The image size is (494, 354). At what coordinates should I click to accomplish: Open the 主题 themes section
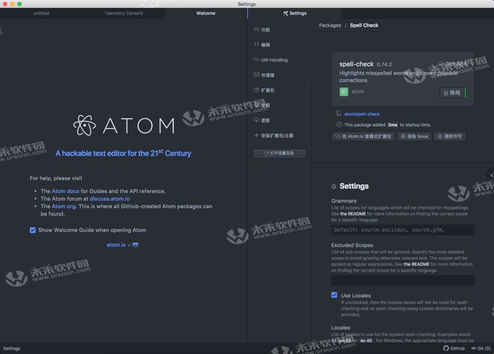266,105
